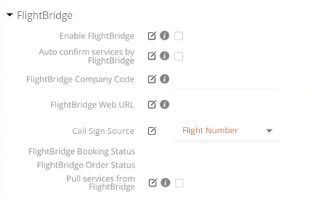
Task: Click edit icon beside Call Sign Source
Action: pyautogui.click(x=152, y=131)
